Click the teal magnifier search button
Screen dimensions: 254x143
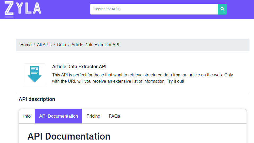[222, 9]
